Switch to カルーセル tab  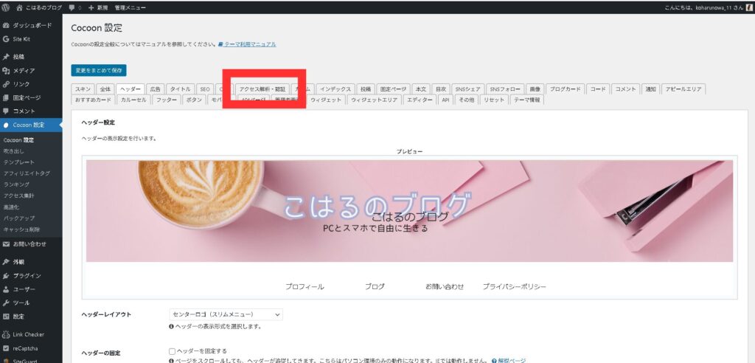133,100
